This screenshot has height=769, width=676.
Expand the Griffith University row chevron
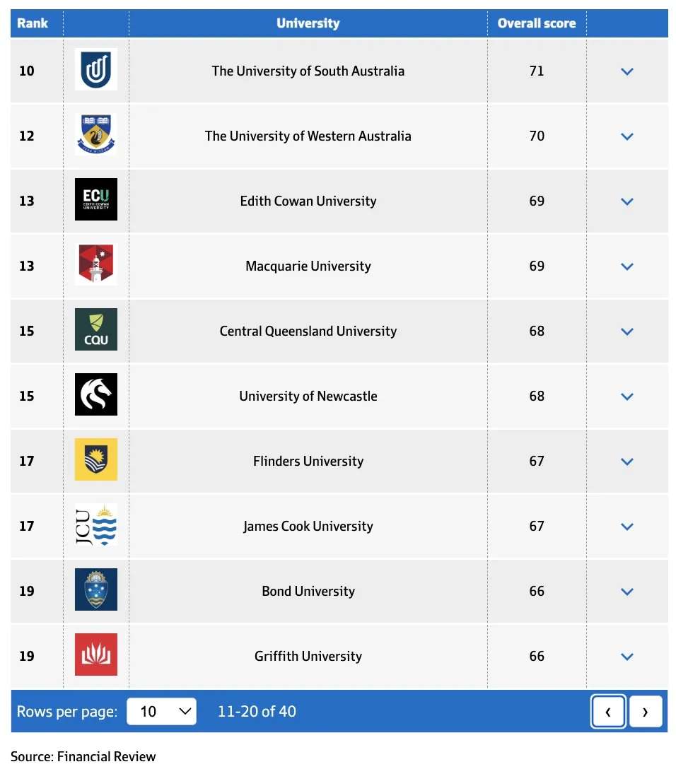pos(627,657)
